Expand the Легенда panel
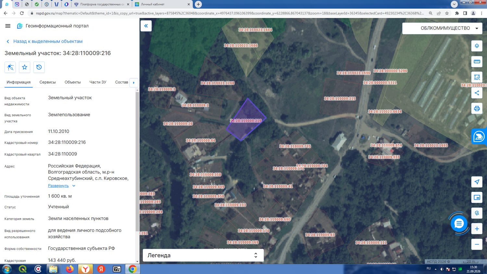487x274 pixels. (x=203, y=255)
